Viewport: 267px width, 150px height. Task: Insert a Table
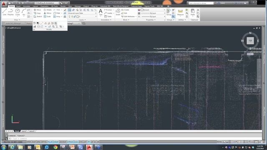(x=108, y=17)
